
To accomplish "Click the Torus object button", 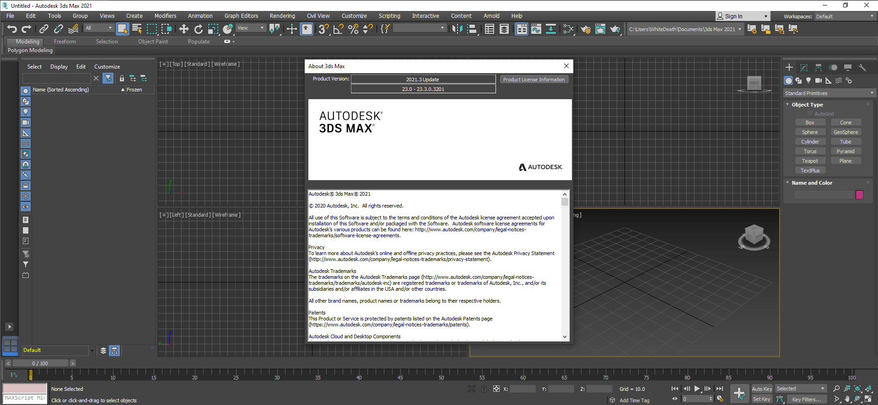I will [x=810, y=151].
